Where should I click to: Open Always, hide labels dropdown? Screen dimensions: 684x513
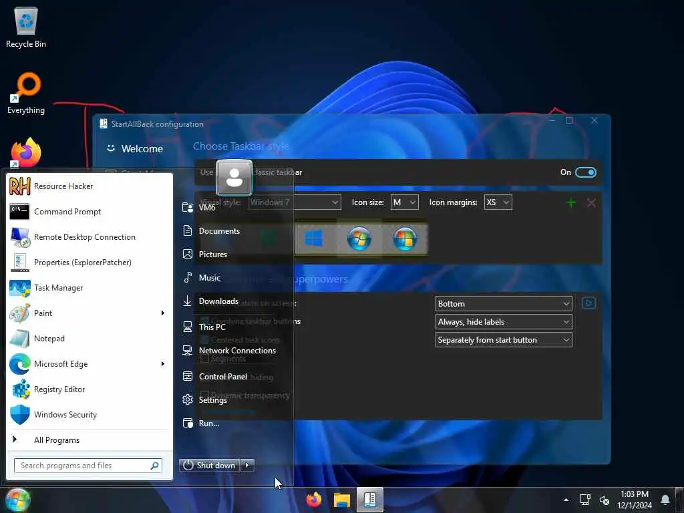[504, 322]
